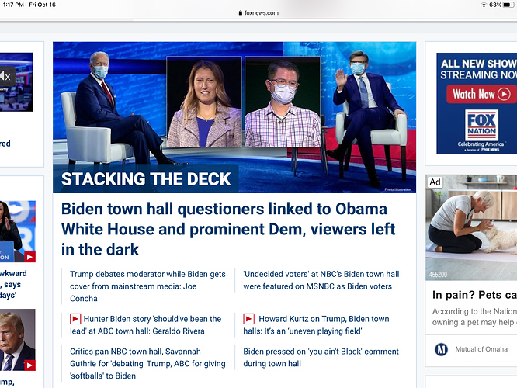Click the play badge on podium thumbnail
517x388 pixels.
29,257
